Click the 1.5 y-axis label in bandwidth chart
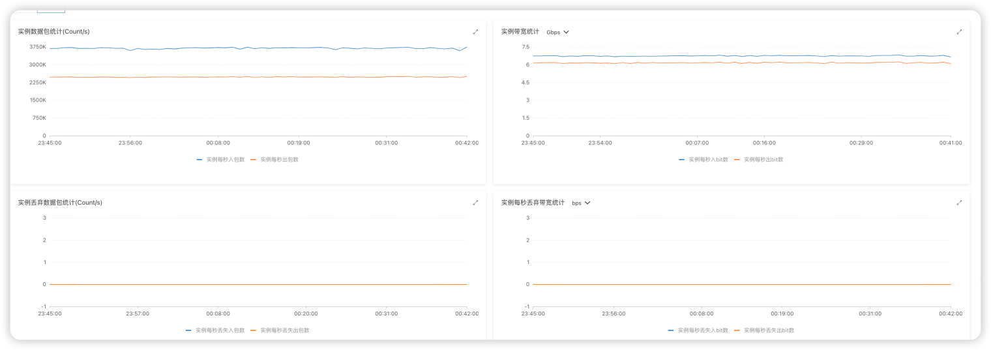The image size is (991, 350). tap(525, 118)
